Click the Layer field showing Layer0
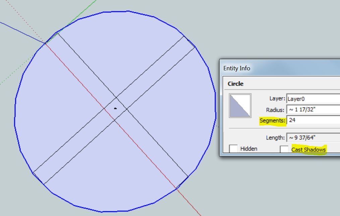Viewport: 340px width, 216px height. pyautogui.click(x=312, y=98)
